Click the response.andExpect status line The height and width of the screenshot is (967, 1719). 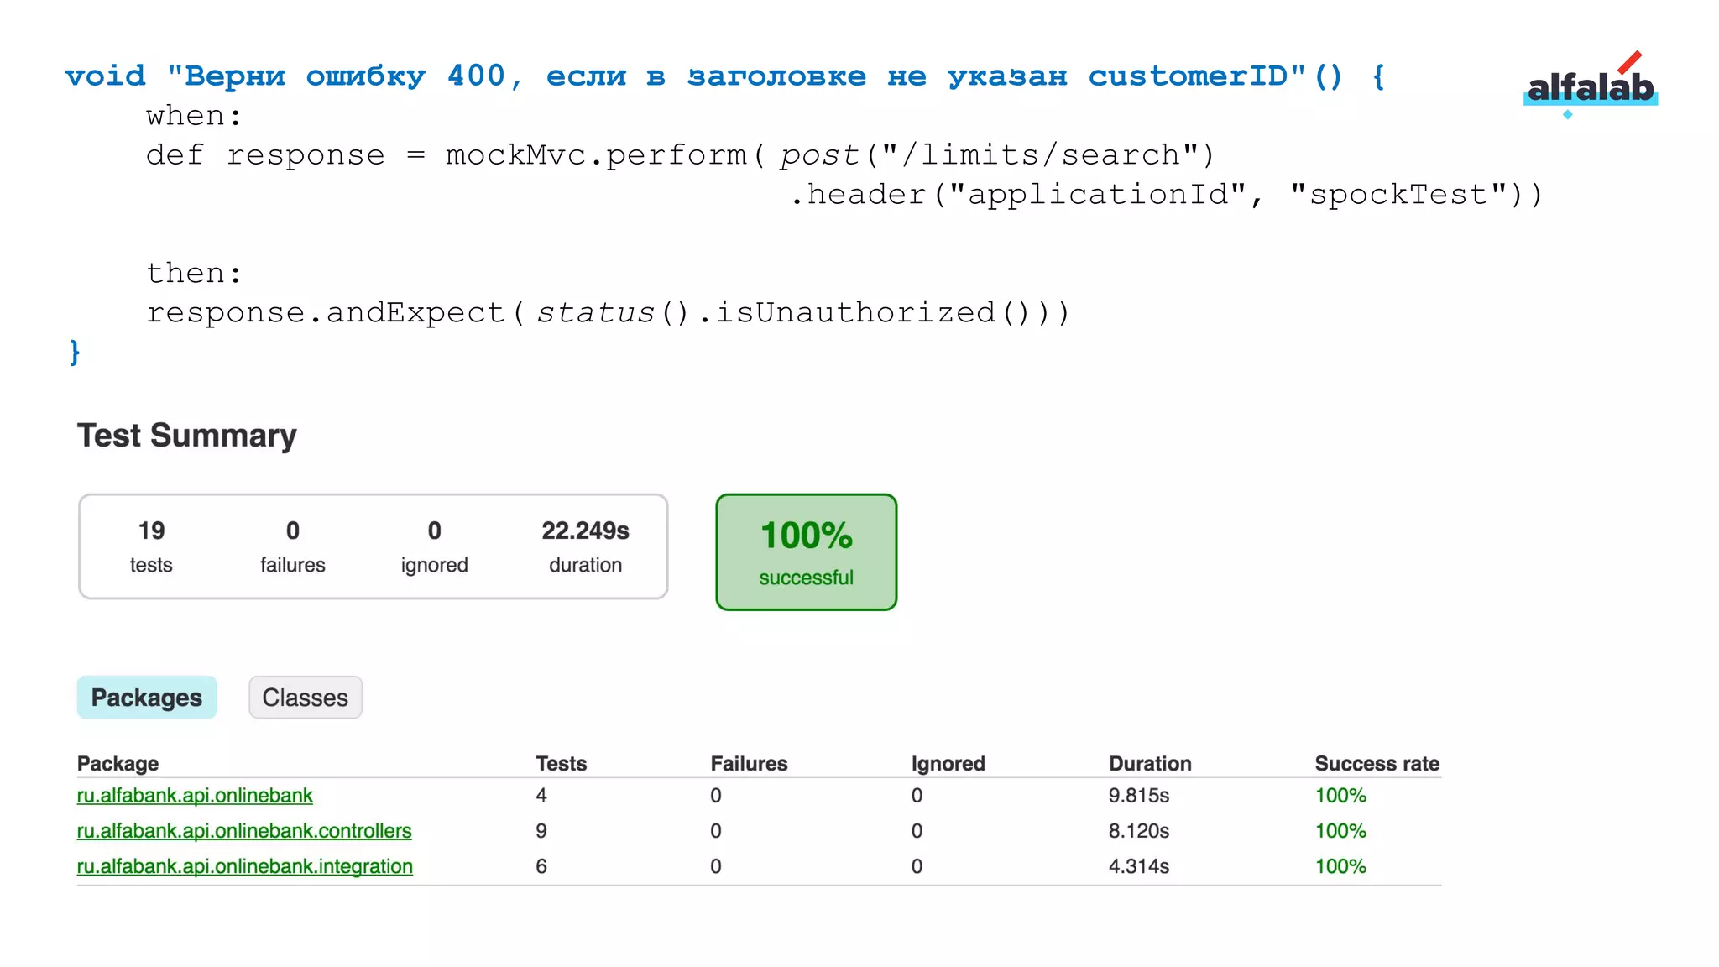pyautogui.click(x=609, y=312)
